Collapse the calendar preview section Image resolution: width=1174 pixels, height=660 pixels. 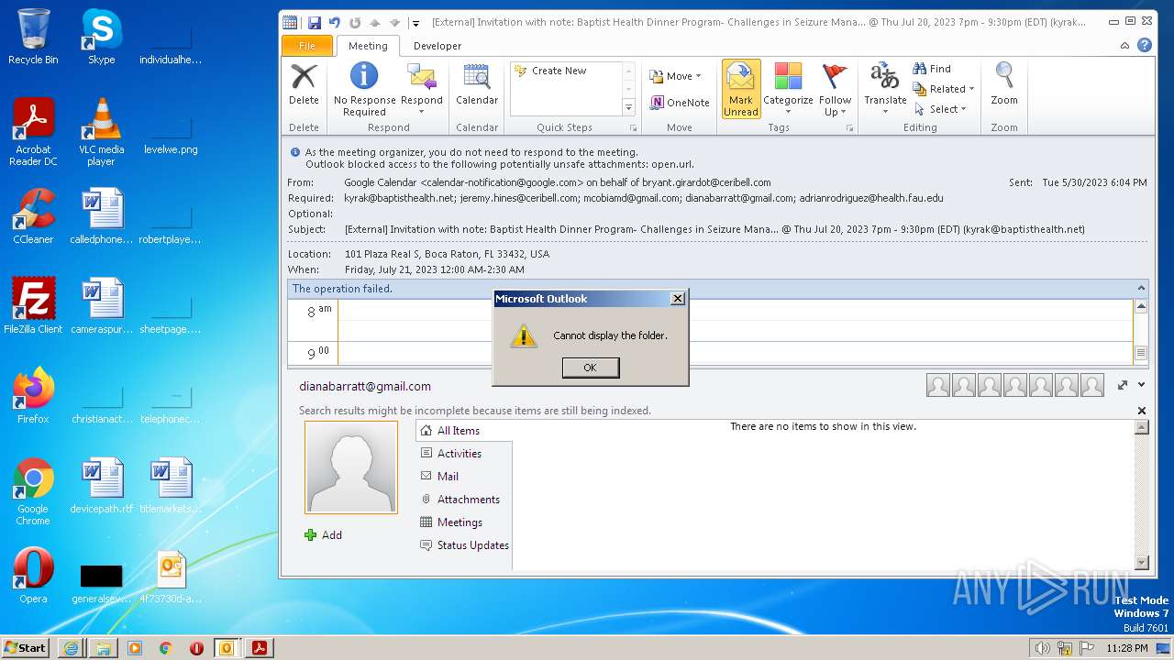[x=1142, y=288]
